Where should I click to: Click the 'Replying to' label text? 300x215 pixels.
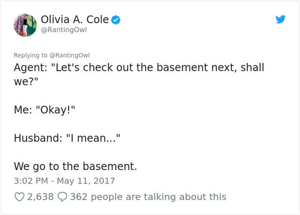tap(30, 55)
